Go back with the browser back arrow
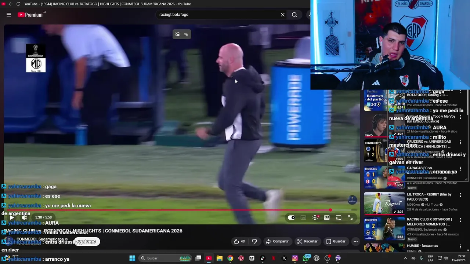The height and width of the screenshot is (264, 470). click(10, 4)
